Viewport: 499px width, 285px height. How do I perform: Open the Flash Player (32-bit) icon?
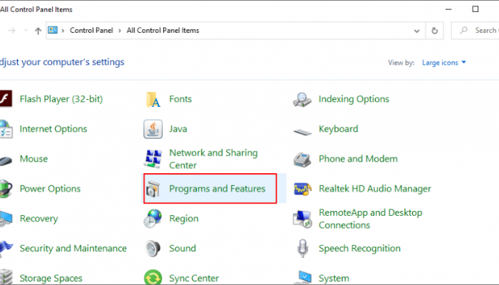[6, 98]
